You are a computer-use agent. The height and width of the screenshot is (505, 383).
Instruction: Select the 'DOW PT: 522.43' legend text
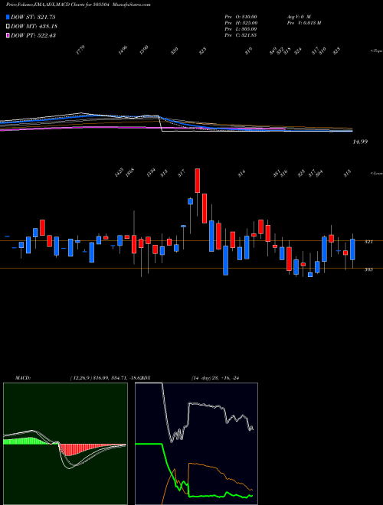(34, 35)
